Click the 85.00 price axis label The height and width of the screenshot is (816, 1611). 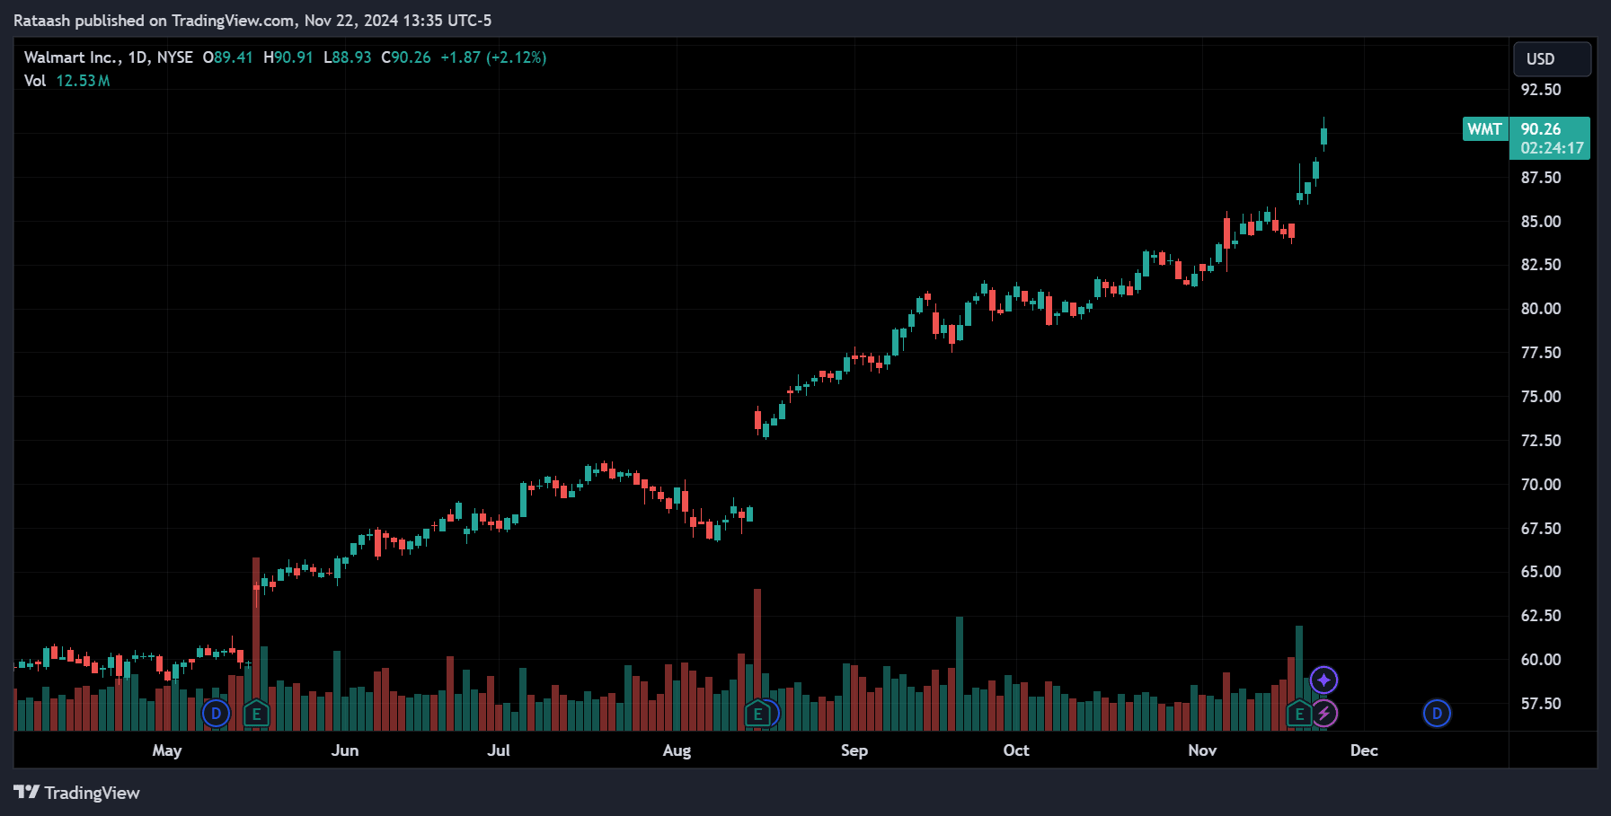coord(1541,222)
